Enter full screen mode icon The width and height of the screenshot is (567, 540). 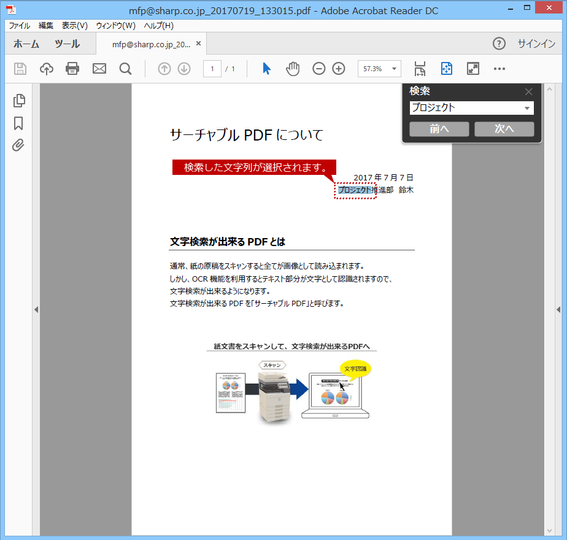tap(473, 69)
